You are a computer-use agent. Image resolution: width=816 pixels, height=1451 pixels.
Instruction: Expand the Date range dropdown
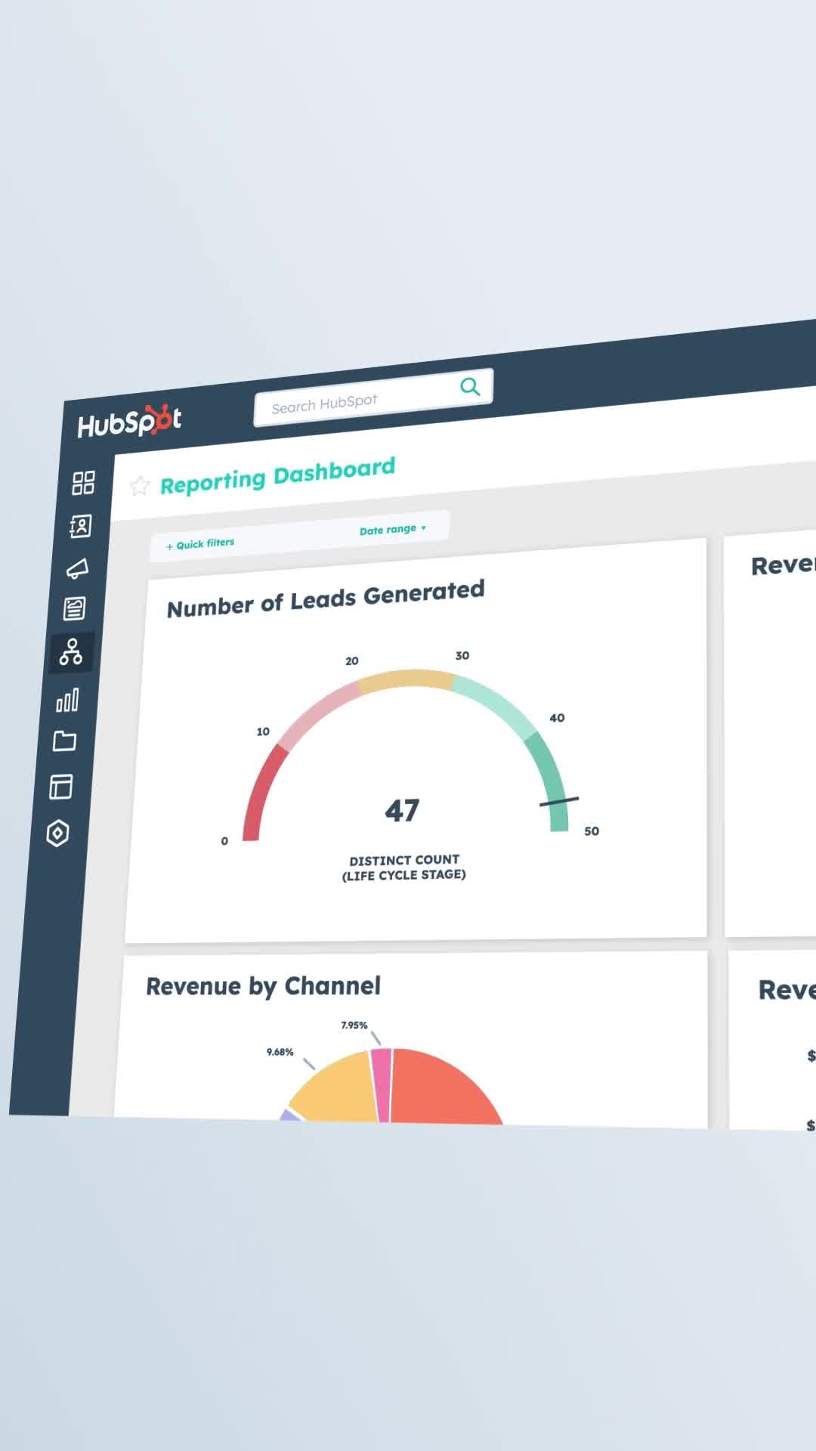click(392, 529)
